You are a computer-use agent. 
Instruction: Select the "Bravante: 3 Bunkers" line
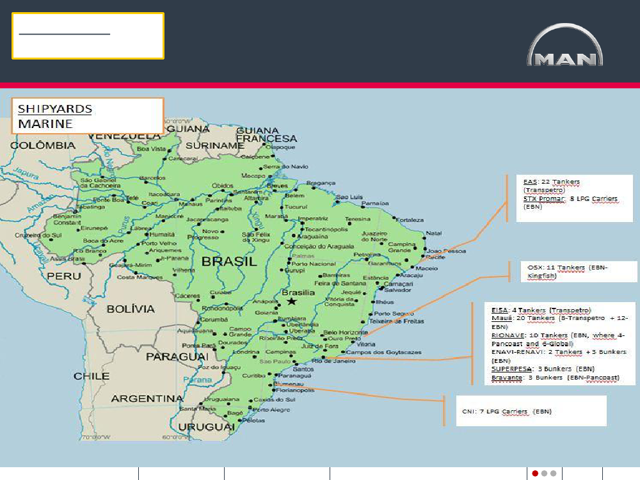(x=555, y=378)
